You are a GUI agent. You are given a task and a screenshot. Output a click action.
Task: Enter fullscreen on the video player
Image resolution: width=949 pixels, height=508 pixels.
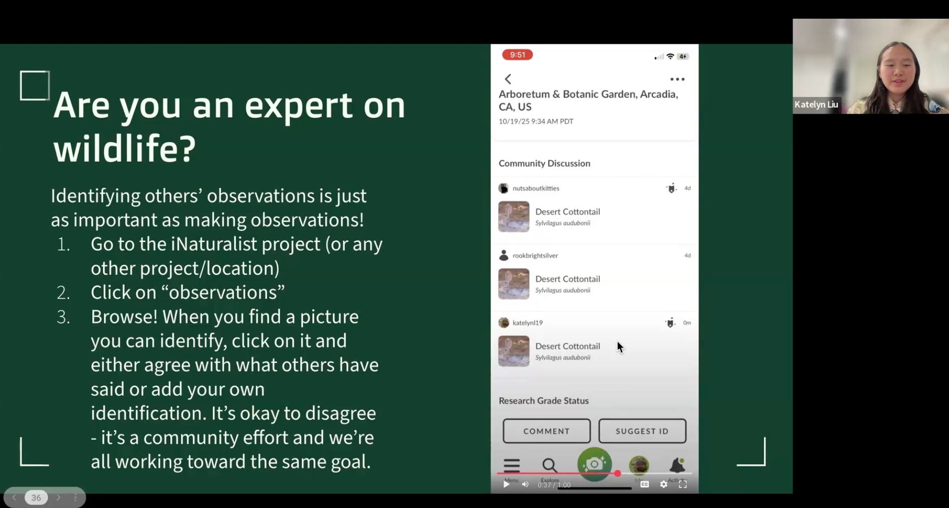[682, 484]
